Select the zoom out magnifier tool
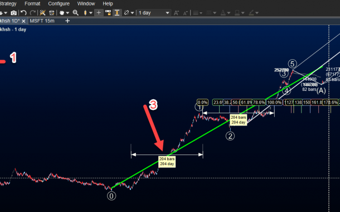 (76, 13)
